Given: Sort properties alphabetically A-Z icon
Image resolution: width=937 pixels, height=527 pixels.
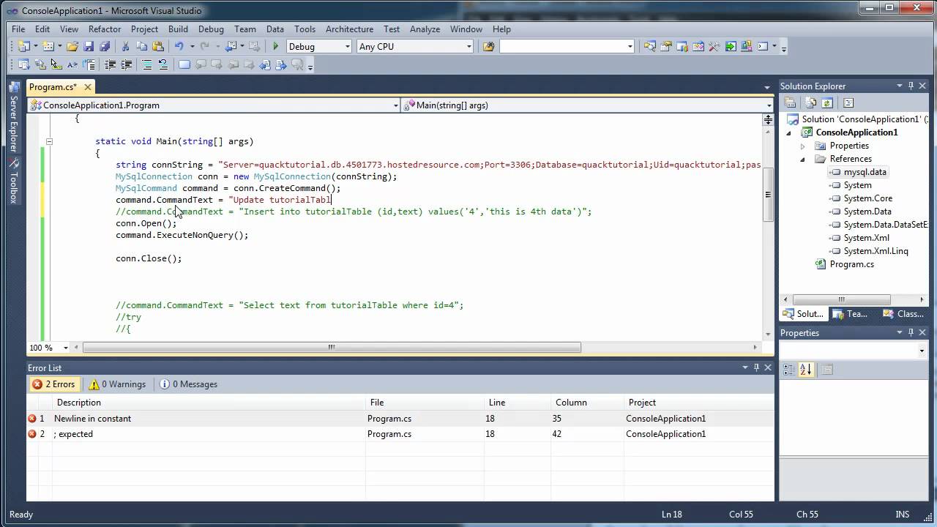Looking at the screenshot, I should click(x=806, y=370).
